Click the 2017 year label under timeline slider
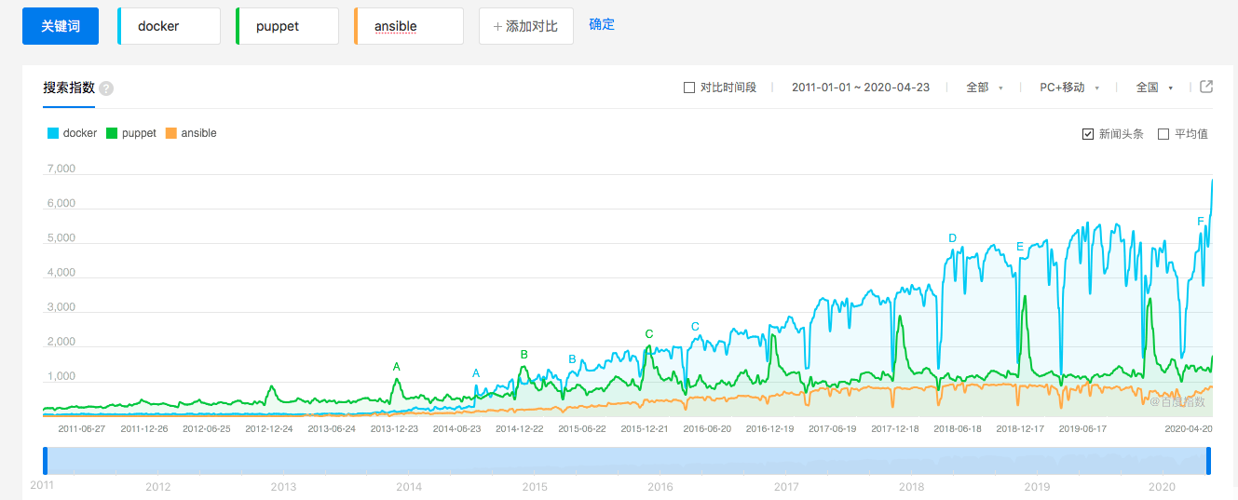1238x500 pixels. [786, 487]
